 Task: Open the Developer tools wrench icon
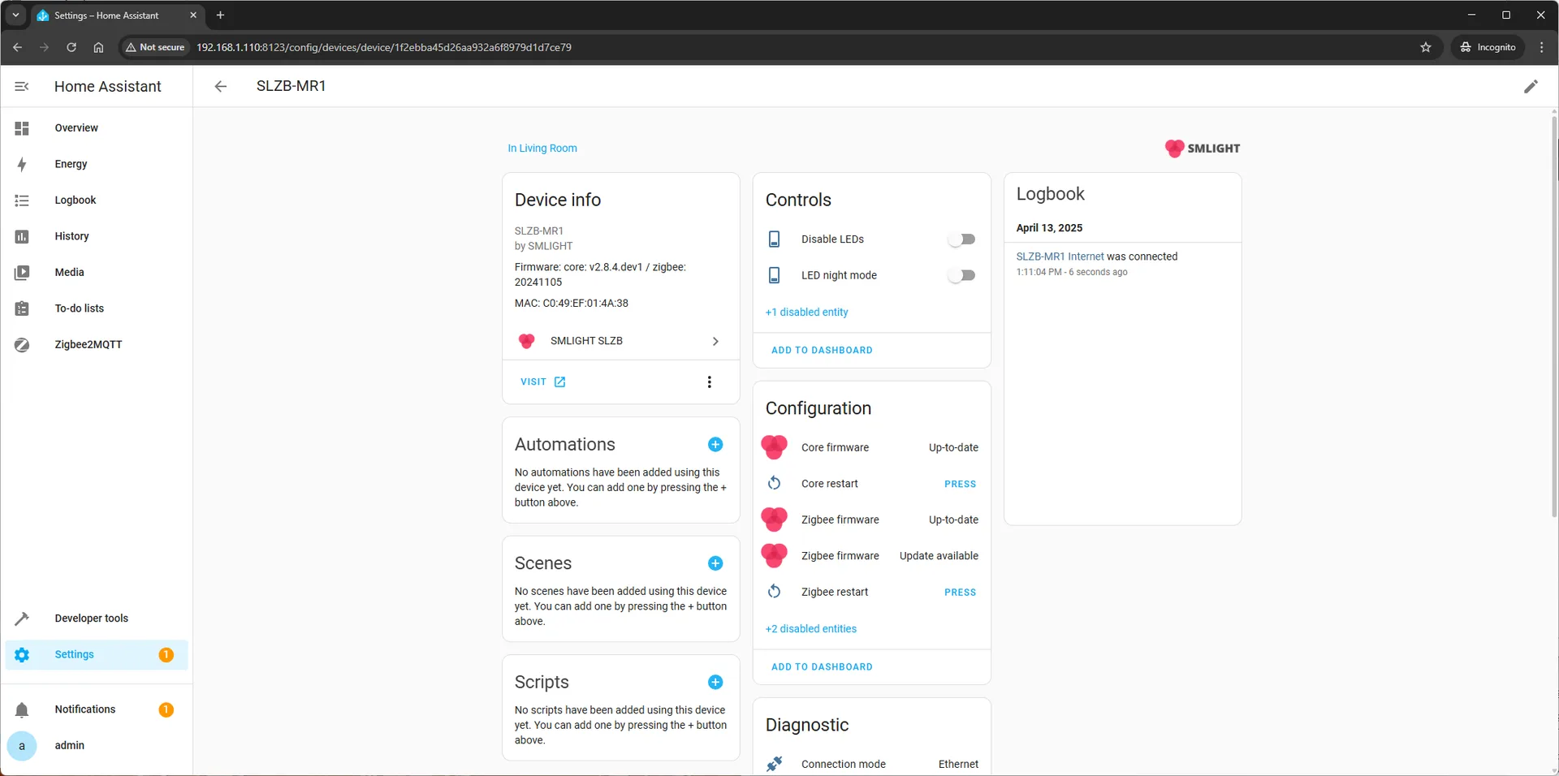coord(22,618)
